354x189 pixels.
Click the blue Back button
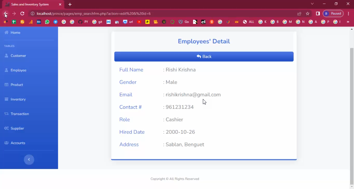click(x=204, y=57)
